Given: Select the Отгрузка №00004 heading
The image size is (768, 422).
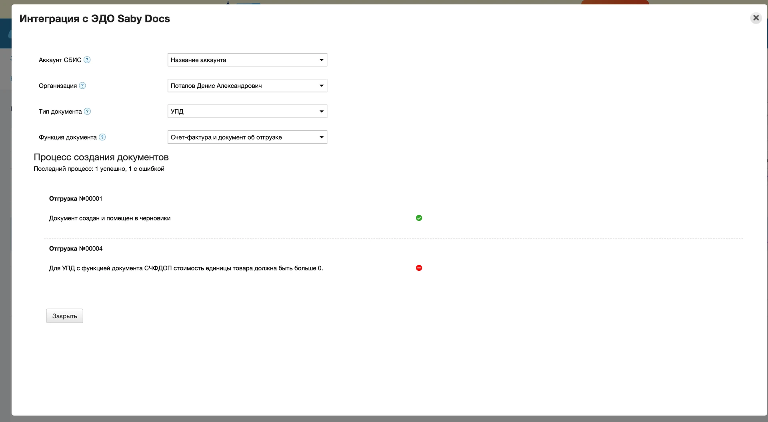Looking at the screenshot, I should [76, 249].
